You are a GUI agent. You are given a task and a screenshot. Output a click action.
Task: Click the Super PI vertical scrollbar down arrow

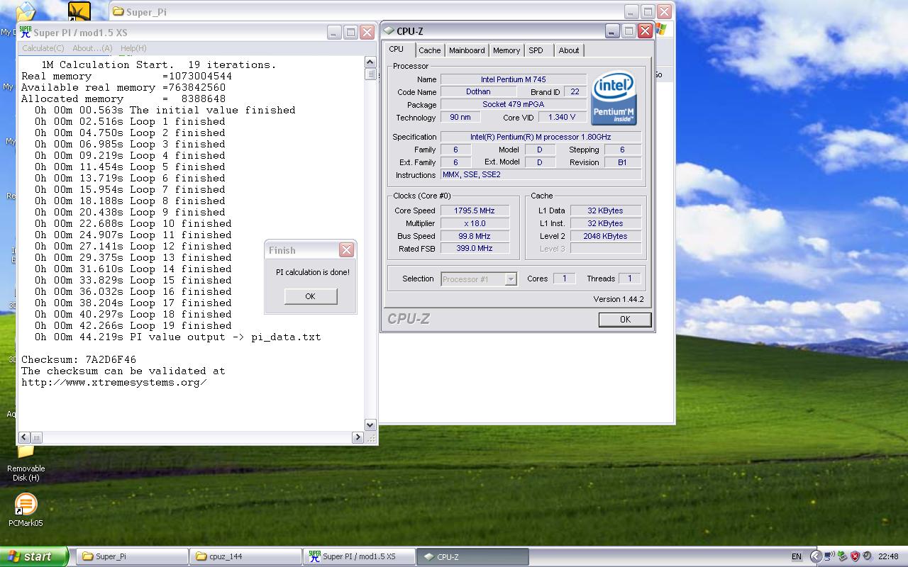[370, 425]
